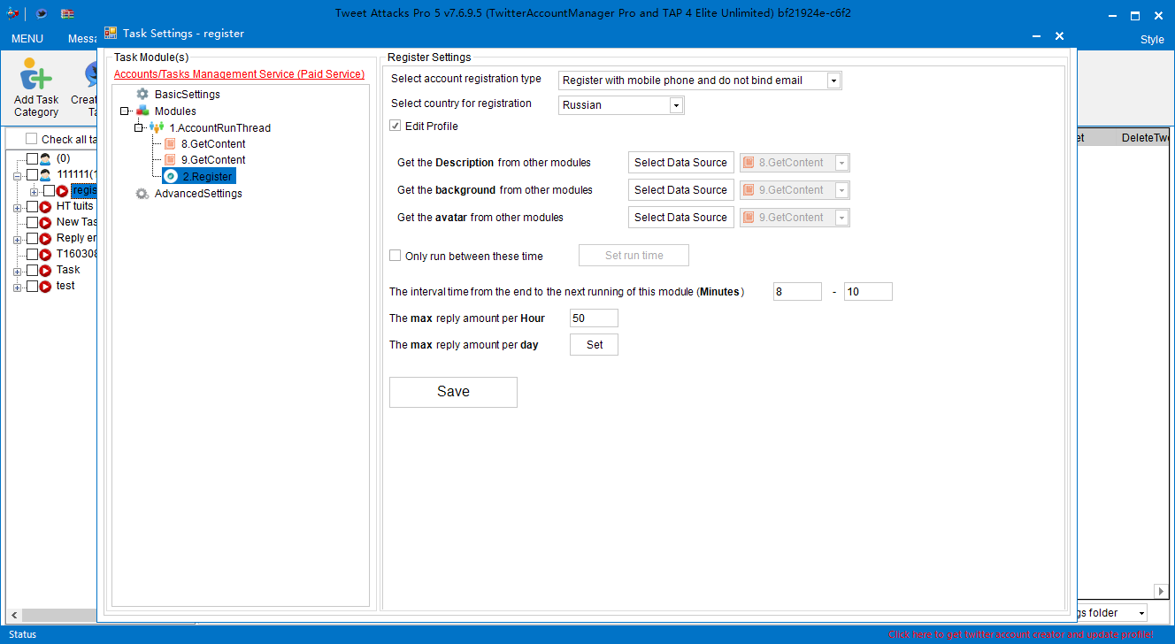Tick the Check all tasks checkbox
This screenshot has width=1175, height=644.
(32, 139)
